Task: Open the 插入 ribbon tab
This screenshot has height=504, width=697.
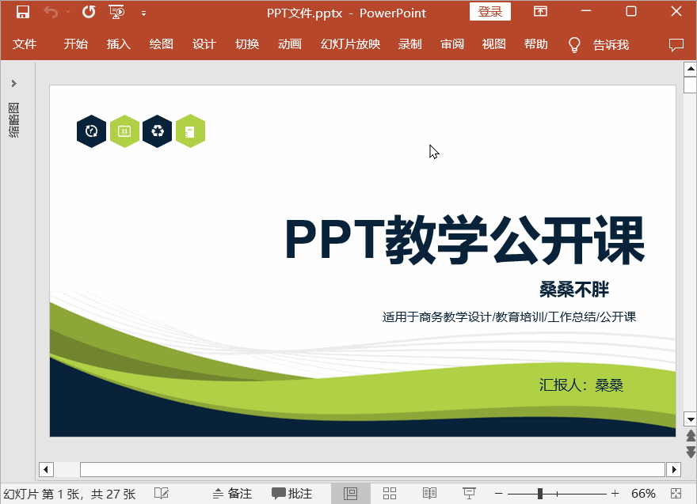Action: [118, 44]
